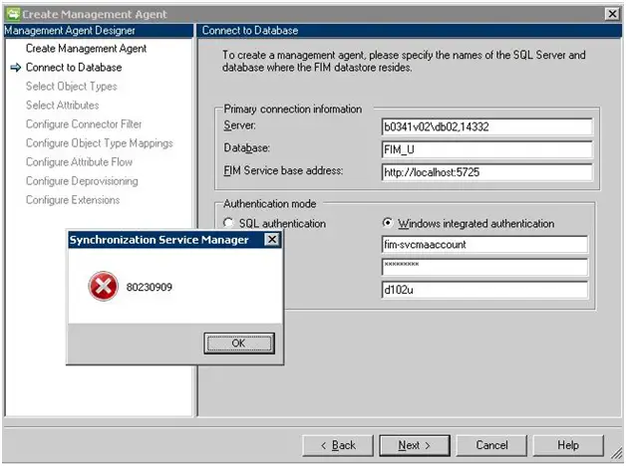Click the Connect to Database panel header
Screen dimensions: 626x466
[410, 31]
